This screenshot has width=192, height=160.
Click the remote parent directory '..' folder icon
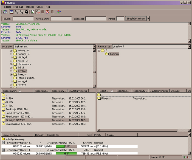coord(99,95)
